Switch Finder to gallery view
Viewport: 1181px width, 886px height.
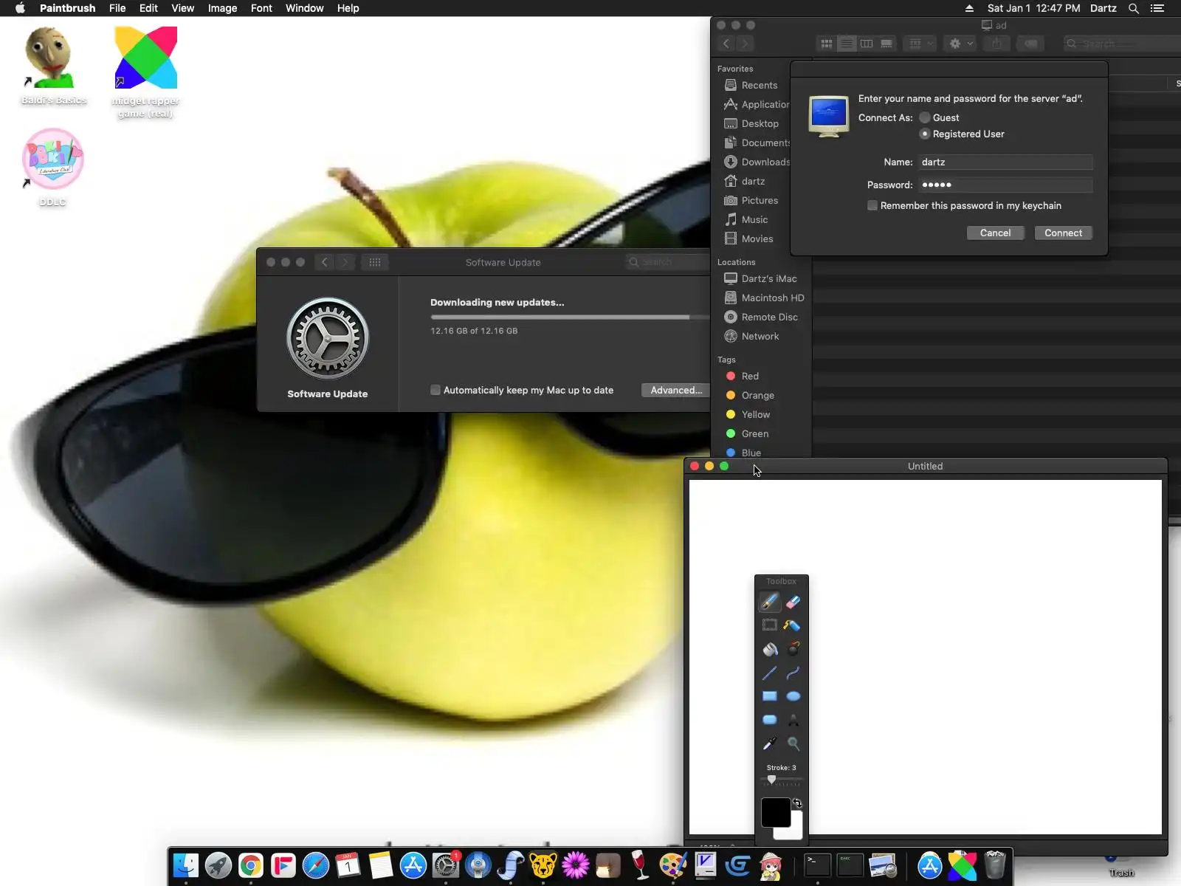886,44
